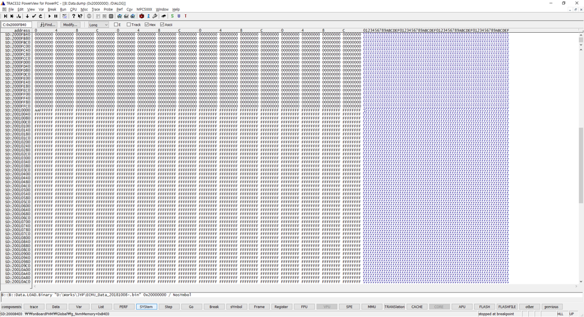Click the red hexagon system reset icon
The height and width of the screenshot is (317, 584).
tap(141, 16)
